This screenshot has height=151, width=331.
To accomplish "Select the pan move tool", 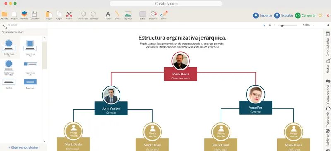I will tap(270, 25).
